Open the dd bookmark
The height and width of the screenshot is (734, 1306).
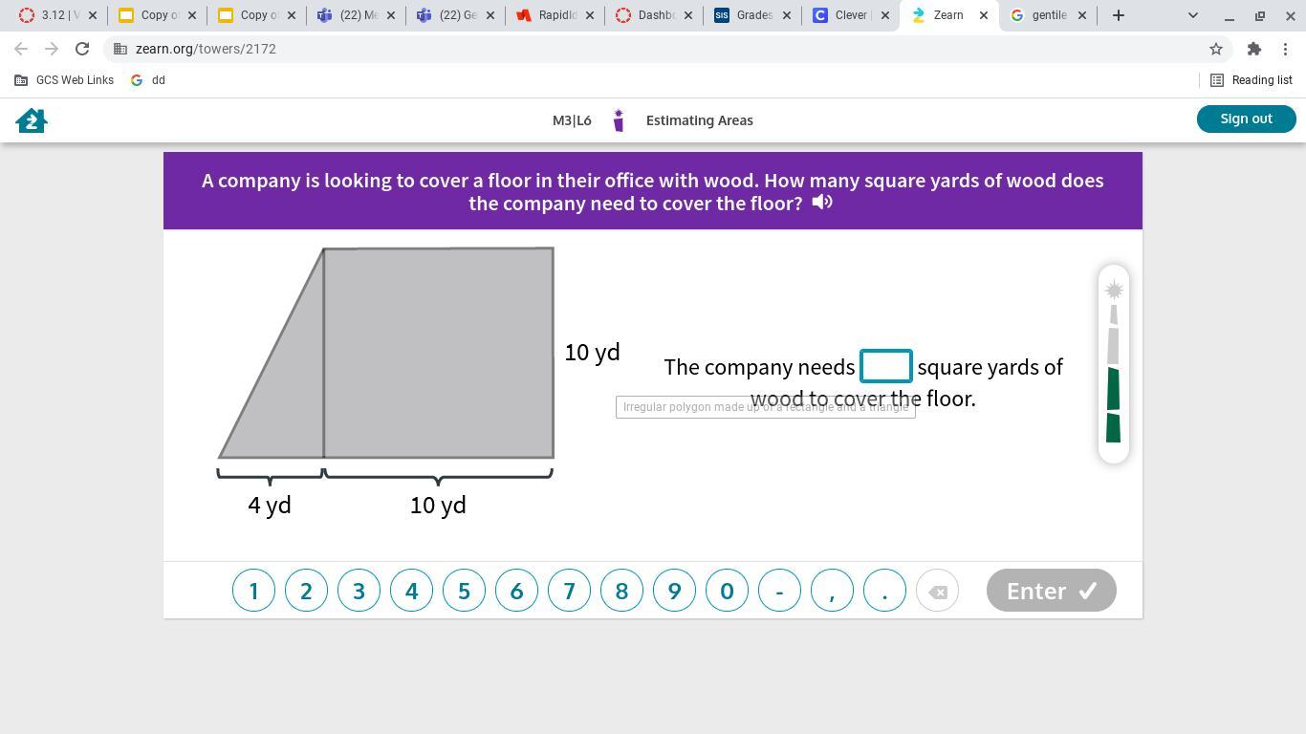coord(148,80)
